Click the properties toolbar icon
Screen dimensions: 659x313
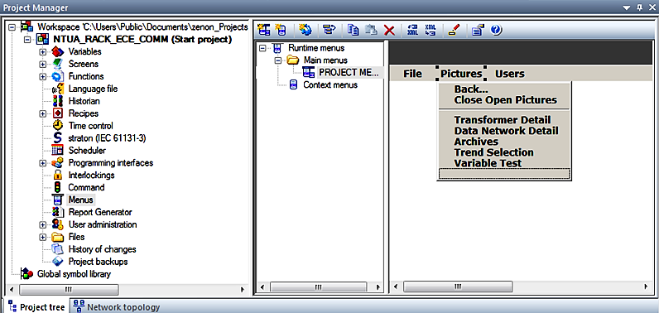tap(478, 30)
